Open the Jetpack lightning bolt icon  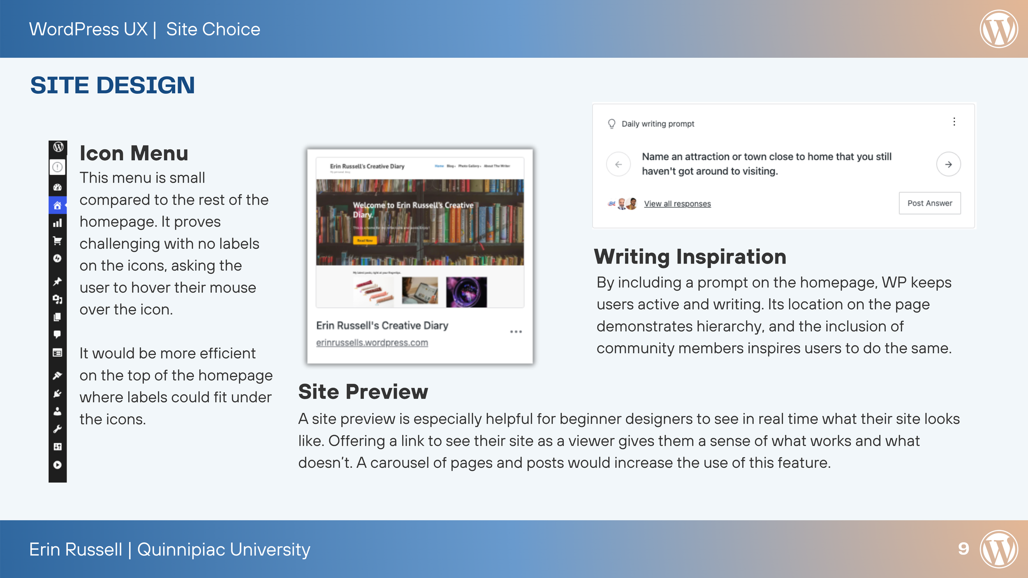tap(58, 258)
